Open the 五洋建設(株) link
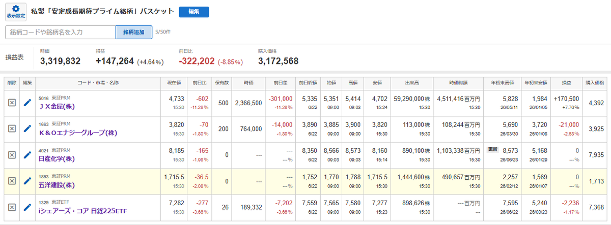The image size is (611, 225). click(57, 185)
